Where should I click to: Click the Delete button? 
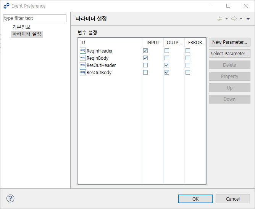229,65
